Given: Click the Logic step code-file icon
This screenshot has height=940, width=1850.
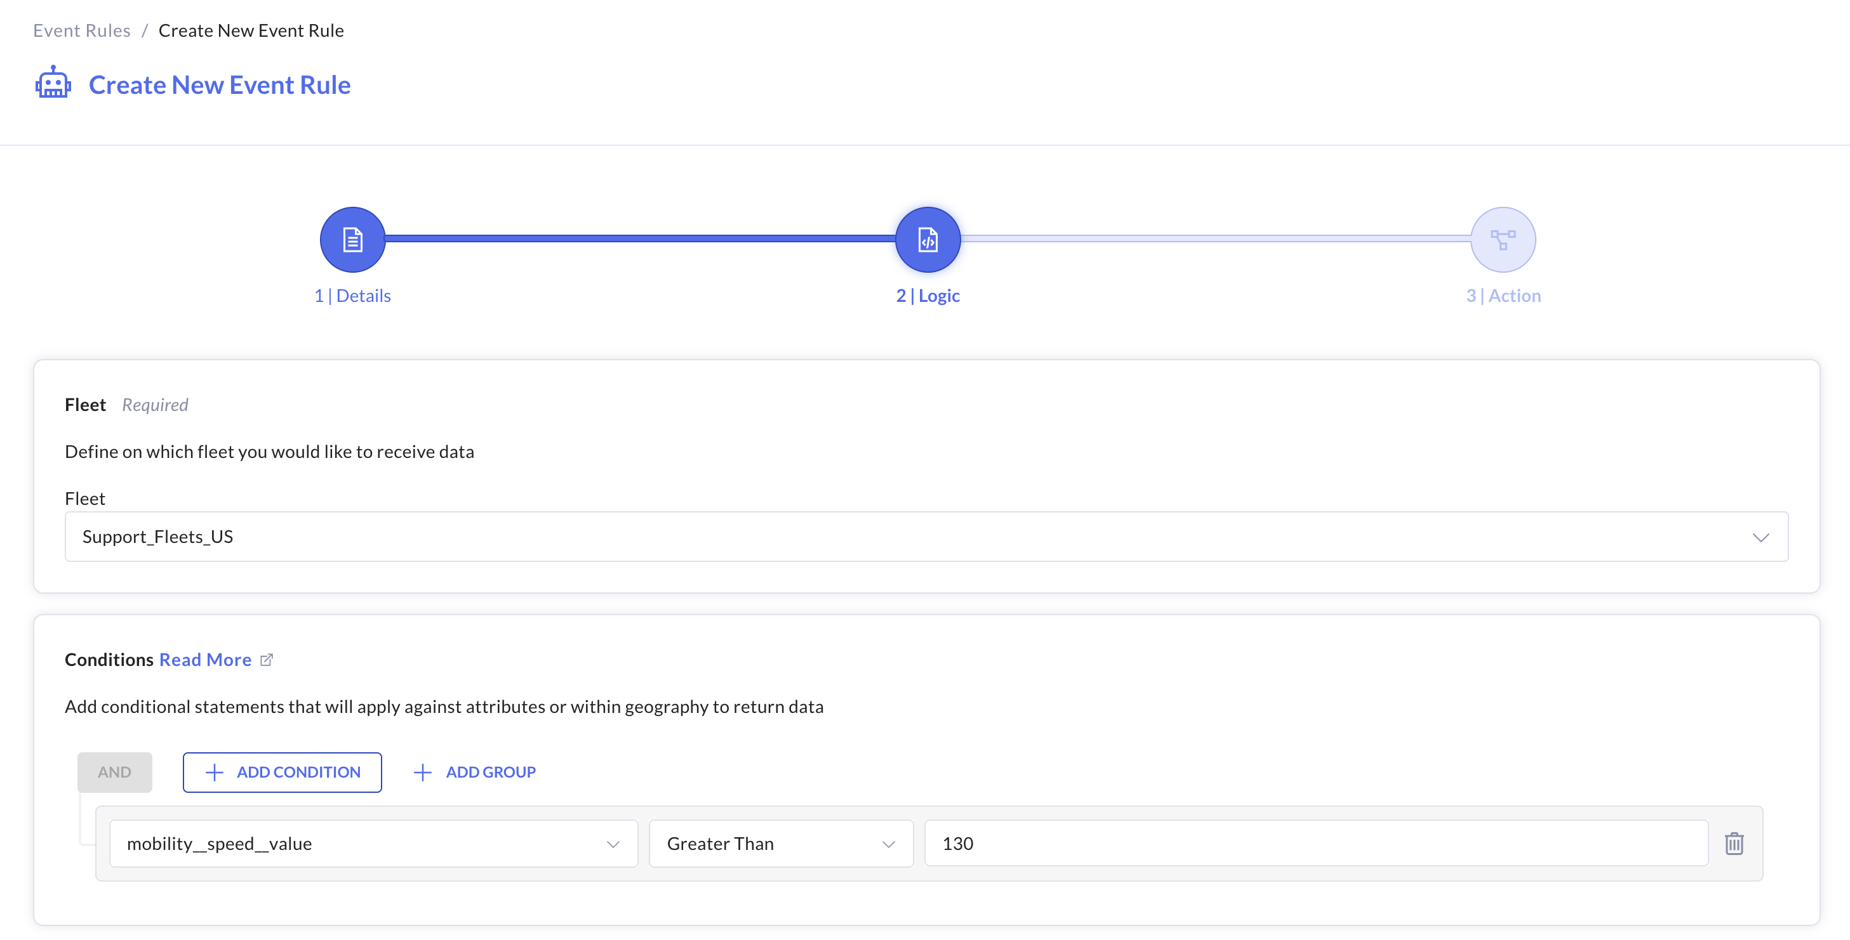Looking at the screenshot, I should pos(927,240).
